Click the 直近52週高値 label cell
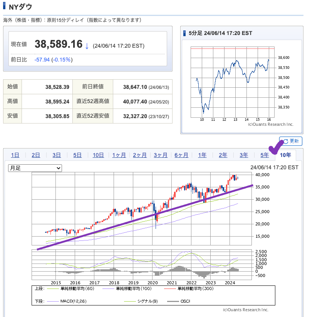This screenshot has height=317, width=310. coord(93,101)
